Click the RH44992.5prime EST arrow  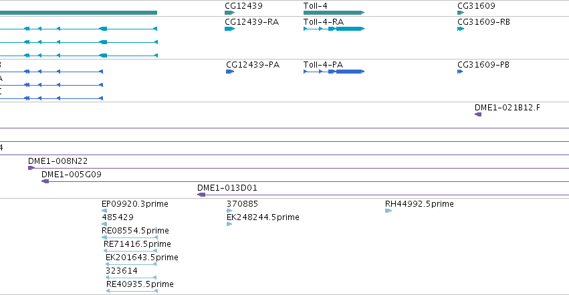click(x=388, y=211)
